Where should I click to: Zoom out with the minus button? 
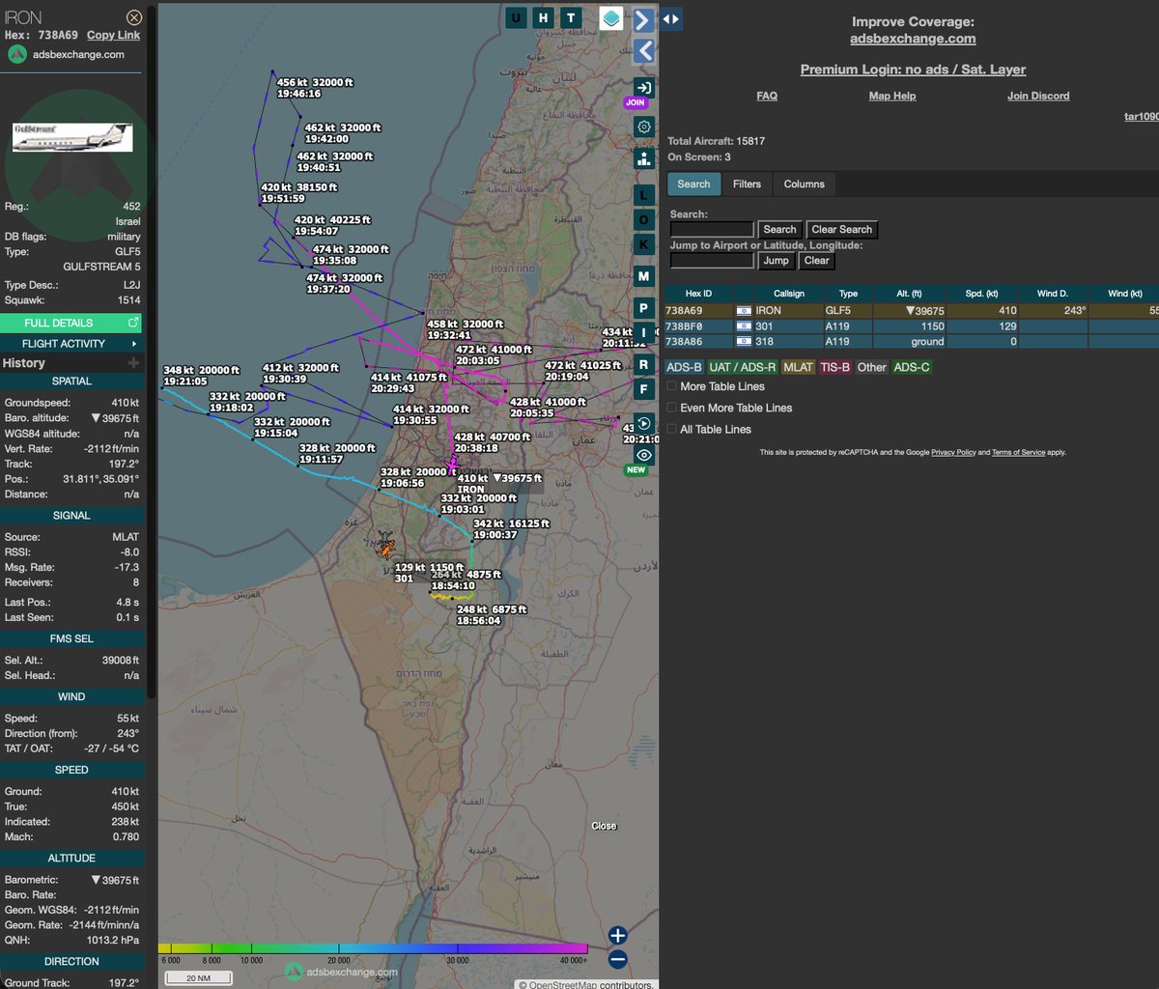pos(618,960)
